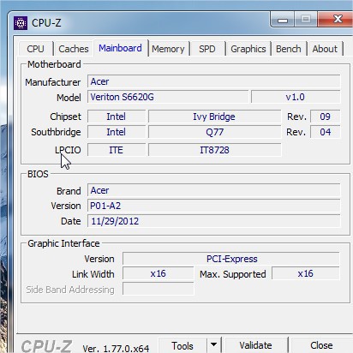Click the model version v1.0 field
This screenshot has width=353, height=353.
pos(296,97)
